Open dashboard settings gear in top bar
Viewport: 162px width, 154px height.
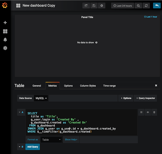coord(102,6)
